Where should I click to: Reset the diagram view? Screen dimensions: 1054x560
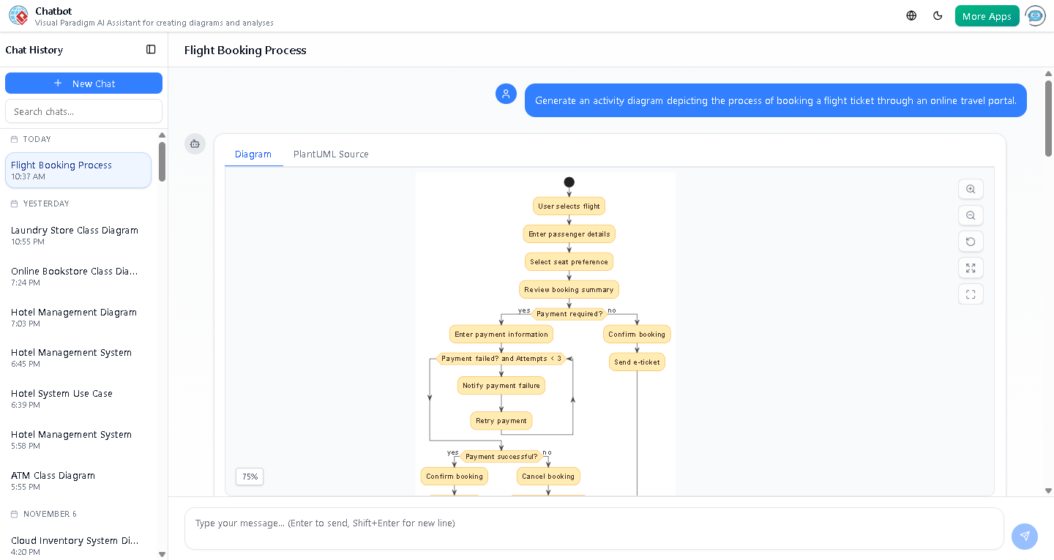(971, 242)
